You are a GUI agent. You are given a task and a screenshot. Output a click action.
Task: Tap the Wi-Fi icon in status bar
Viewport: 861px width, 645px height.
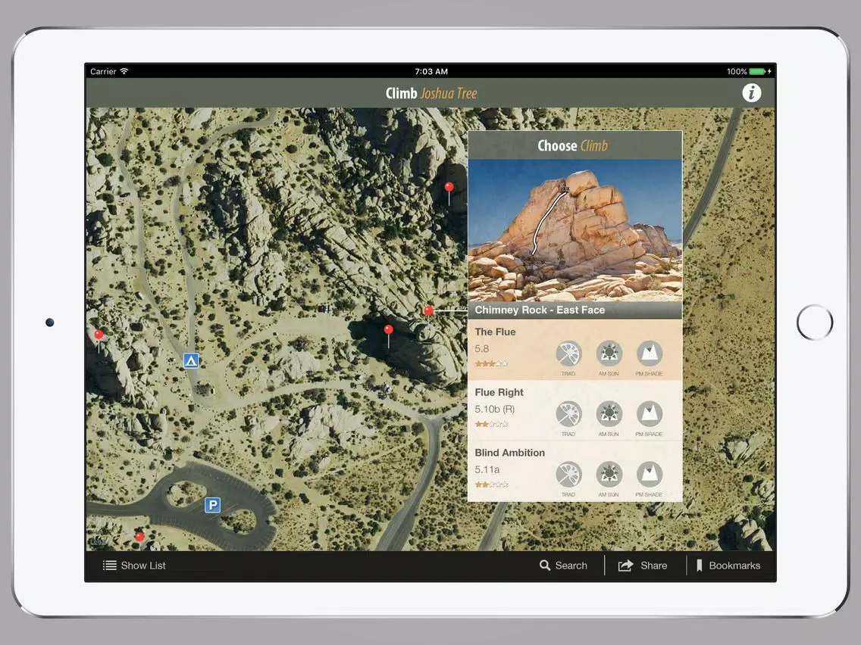[124, 71]
